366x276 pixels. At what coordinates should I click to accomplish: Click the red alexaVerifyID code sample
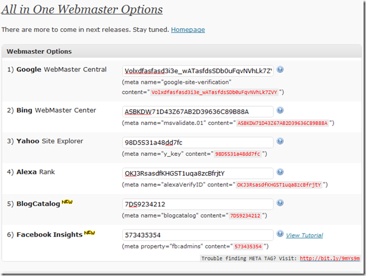(279, 185)
